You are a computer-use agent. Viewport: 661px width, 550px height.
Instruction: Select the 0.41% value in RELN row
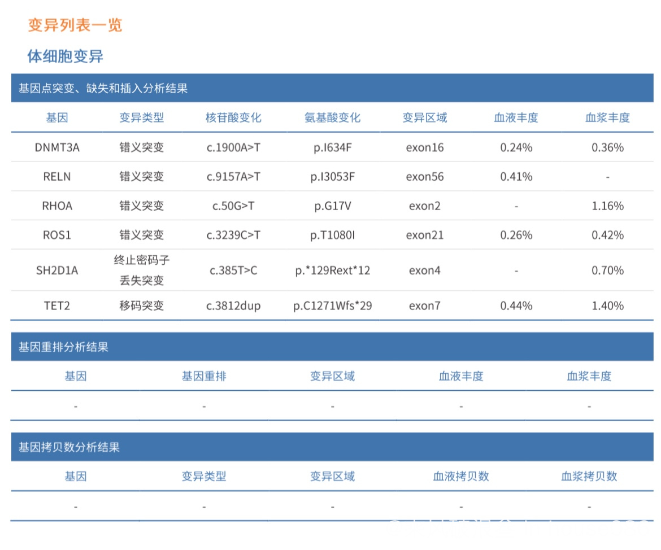click(516, 177)
